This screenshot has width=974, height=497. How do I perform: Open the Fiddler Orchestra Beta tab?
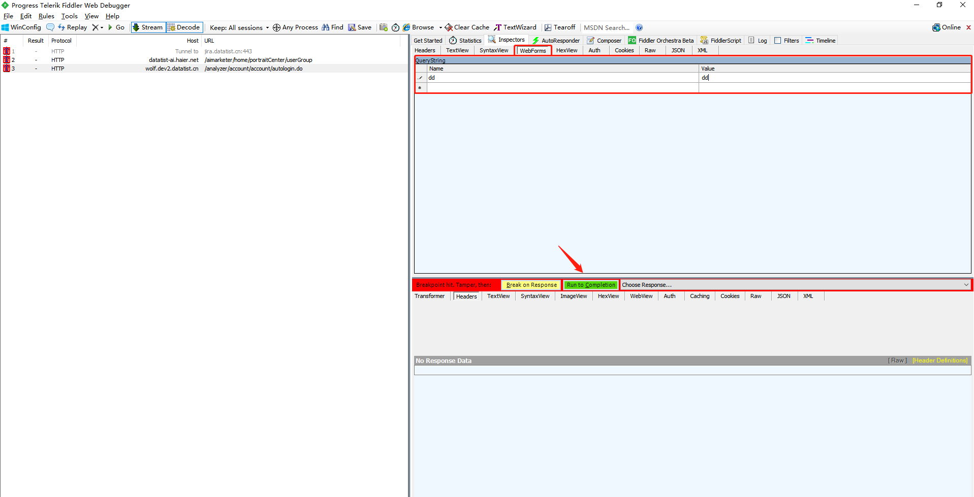pyautogui.click(x=661, y=41)
